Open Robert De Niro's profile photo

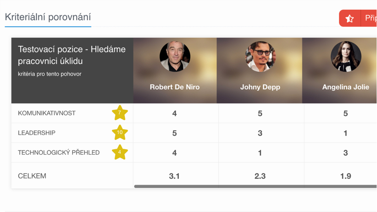point(175,57)
